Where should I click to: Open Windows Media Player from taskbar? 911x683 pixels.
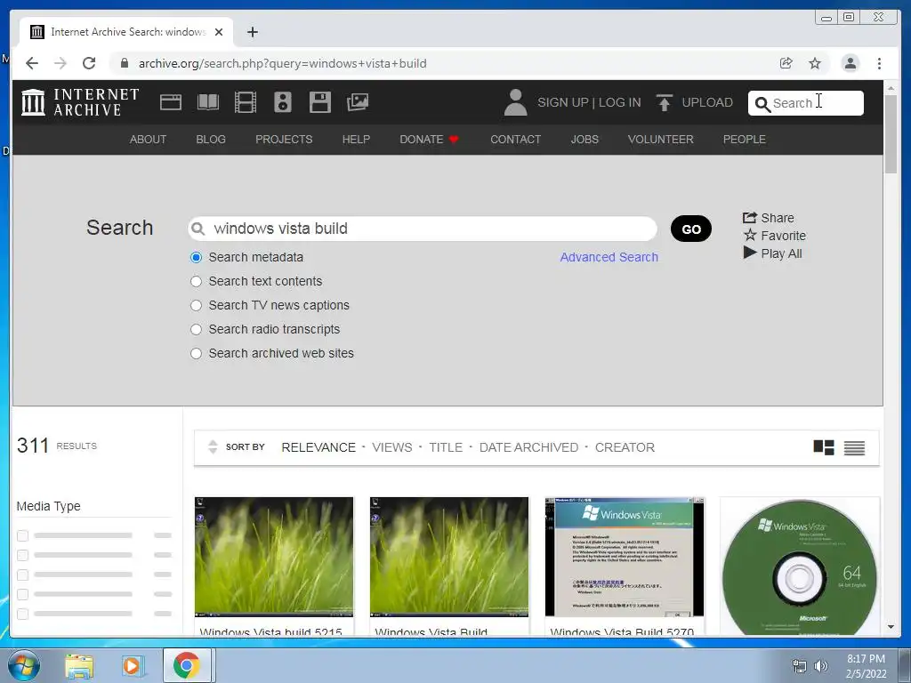(x=132, y=665)
